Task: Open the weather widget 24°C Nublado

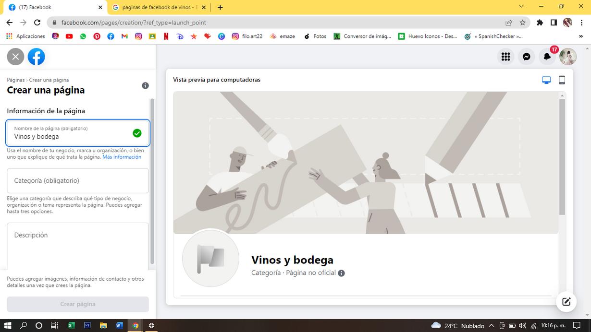Action: click(x=458, y=326)
